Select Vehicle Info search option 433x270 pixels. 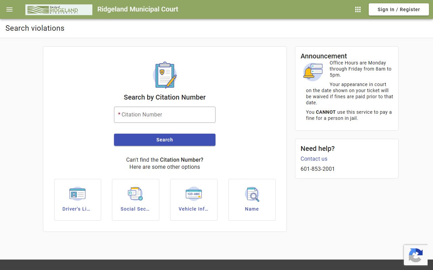coord(194,200)
